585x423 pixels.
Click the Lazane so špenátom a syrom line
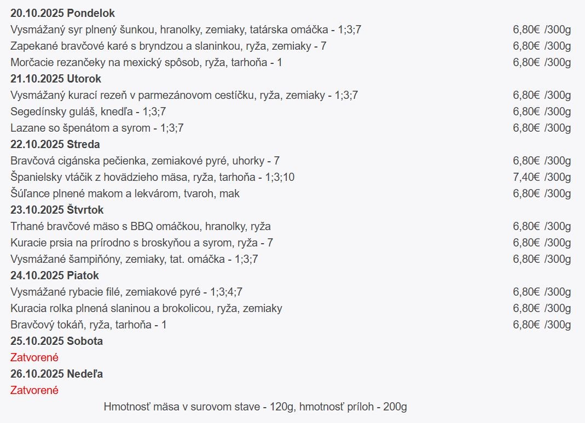point(97,128)
